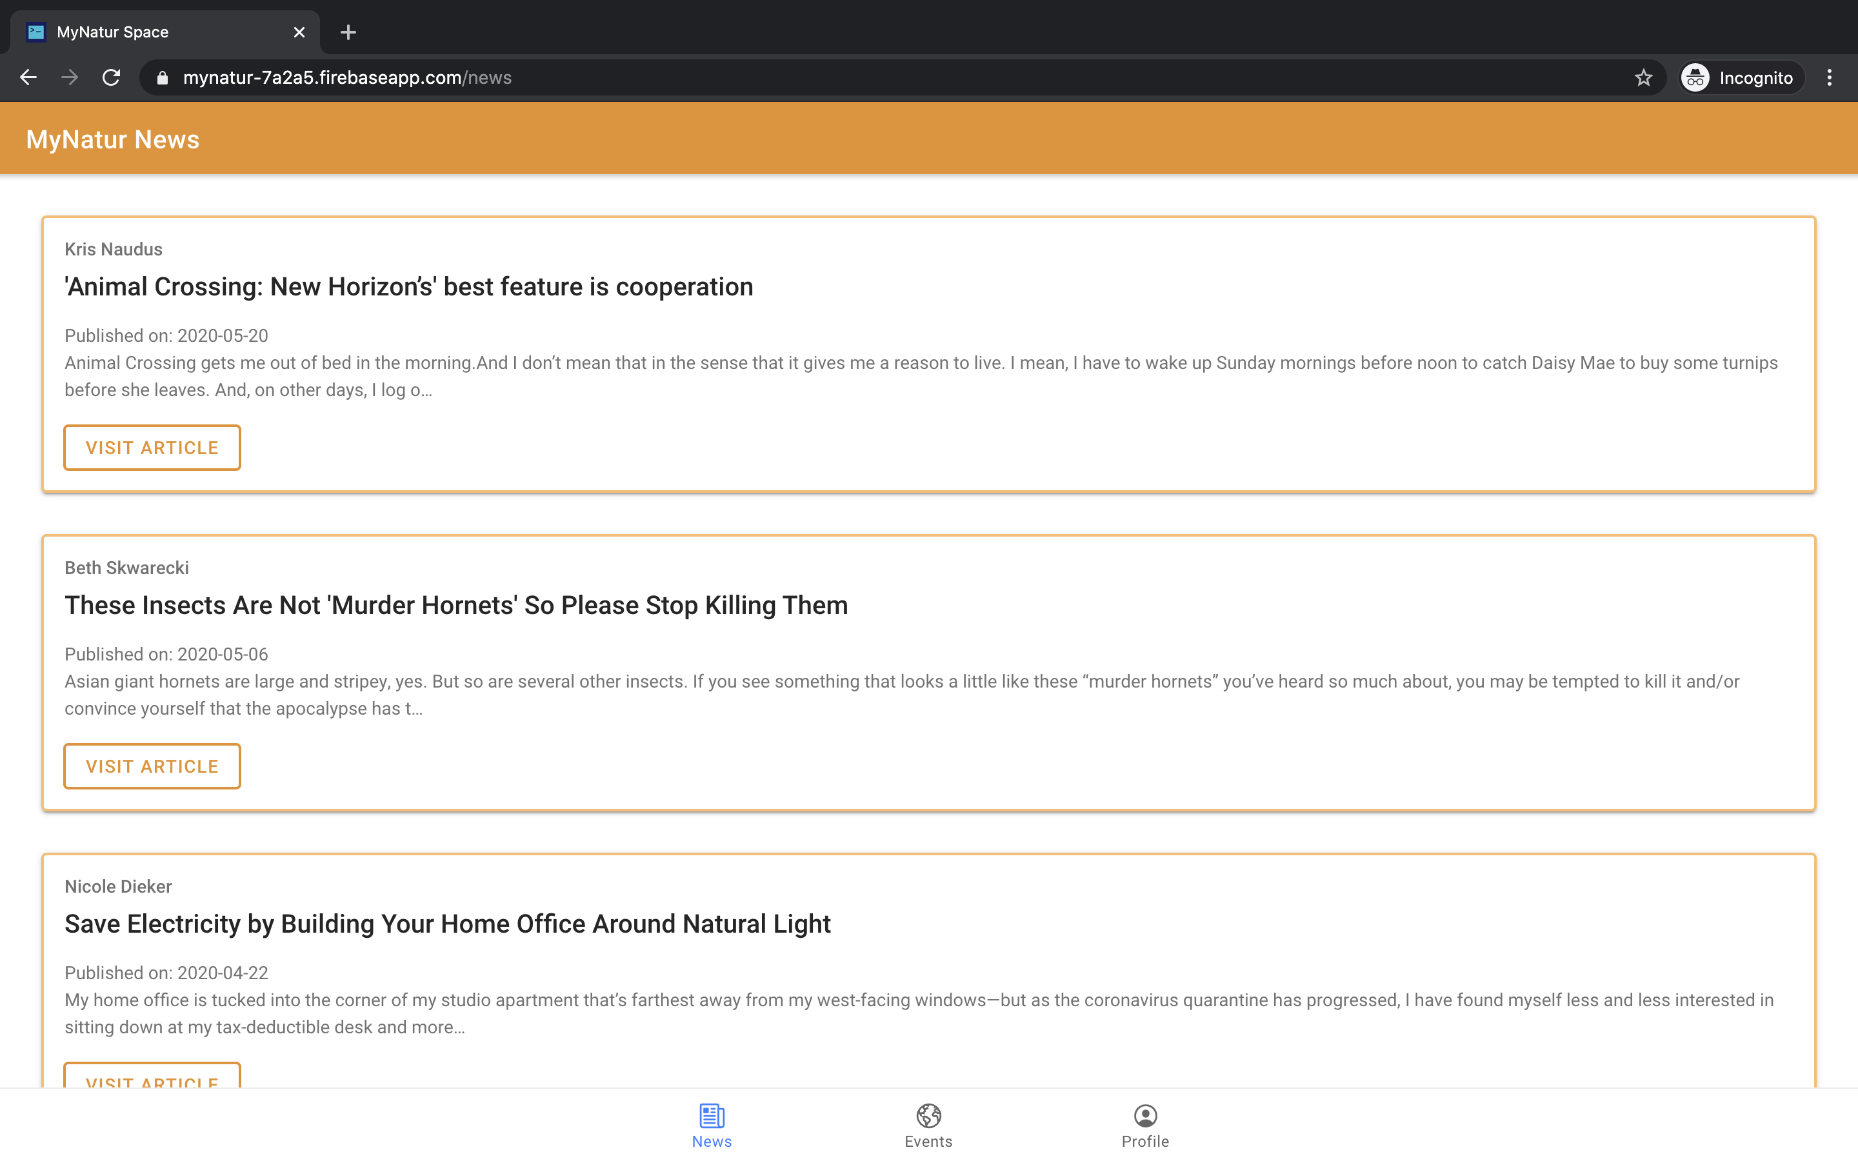This screenshot has width=1858, height=1161.
Task: Click the Animal Crossing article headline
Action: tap(408, 286)
